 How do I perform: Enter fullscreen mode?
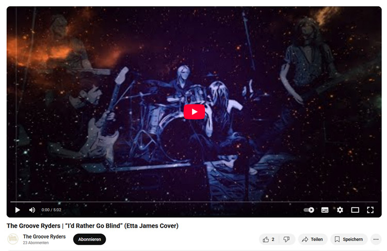pyautogui.click(x=370, y=210)
